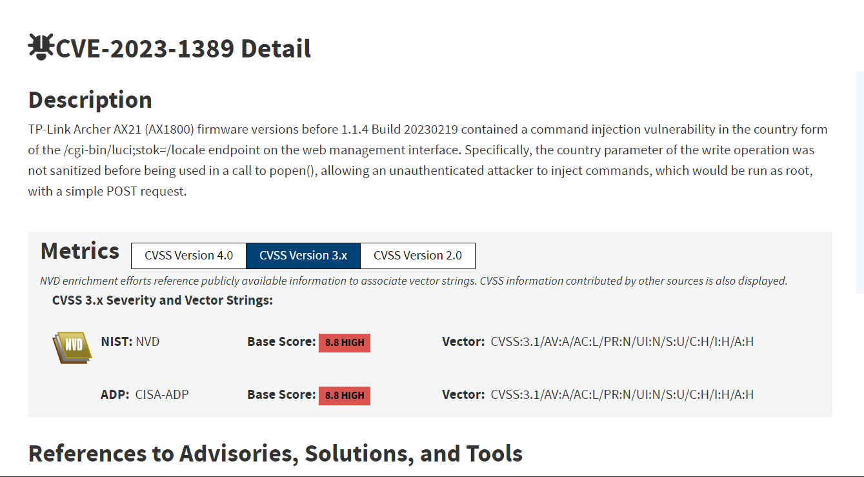Click the TP-Link Archer AX21 description text
864x477 pixels.
(428, 161)
